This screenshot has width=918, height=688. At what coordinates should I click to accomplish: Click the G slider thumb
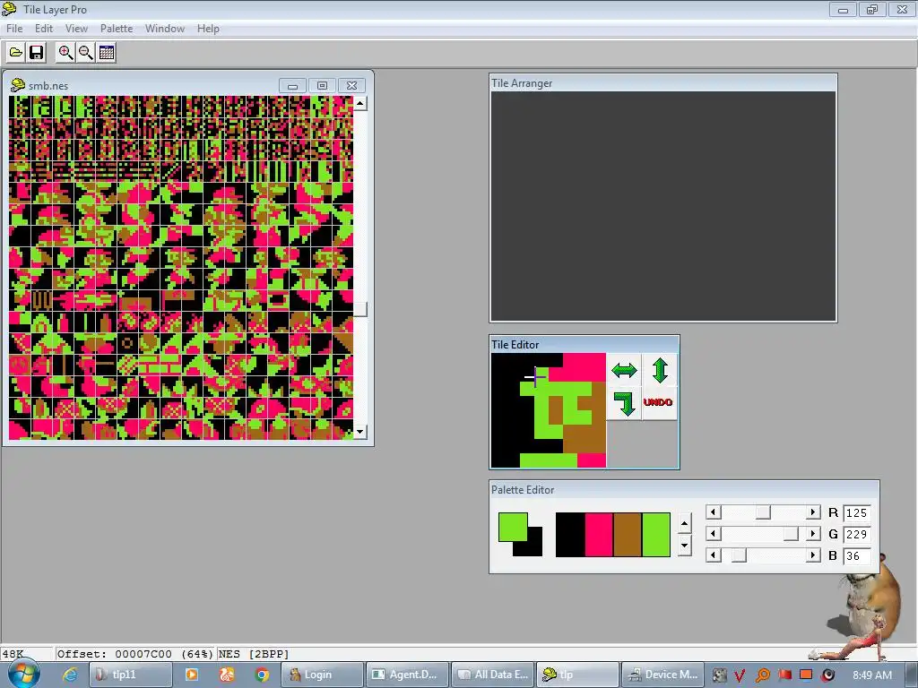pyautogui.click(x=791, y=534)
